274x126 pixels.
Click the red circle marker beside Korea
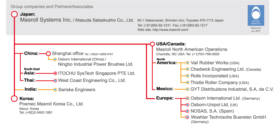coord(14,98)
